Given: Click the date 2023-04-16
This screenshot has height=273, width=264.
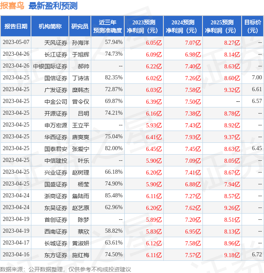Looking at the screenshot, I should [x=16, y=255].
